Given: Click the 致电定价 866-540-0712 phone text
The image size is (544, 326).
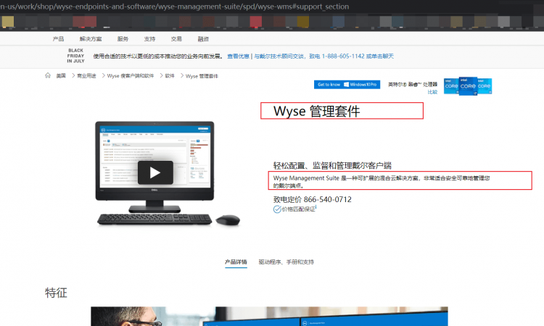Looking at the screenshot, I should 312,199.
